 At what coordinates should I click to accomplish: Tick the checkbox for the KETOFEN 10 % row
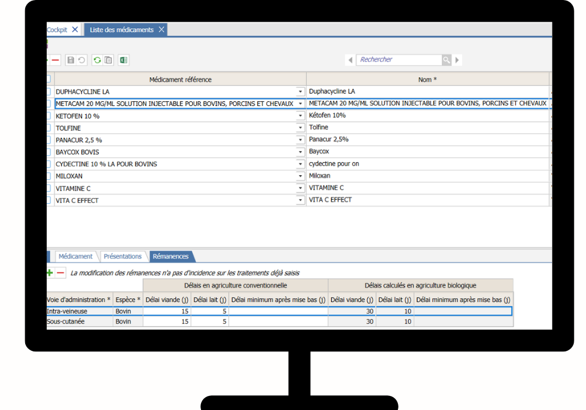point(49,116)
